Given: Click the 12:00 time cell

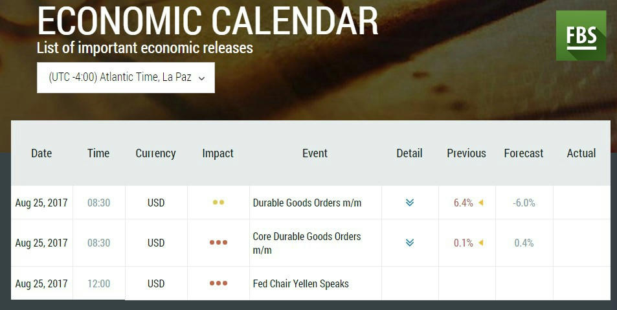Looking at the screenshot, I should (99, 283).
